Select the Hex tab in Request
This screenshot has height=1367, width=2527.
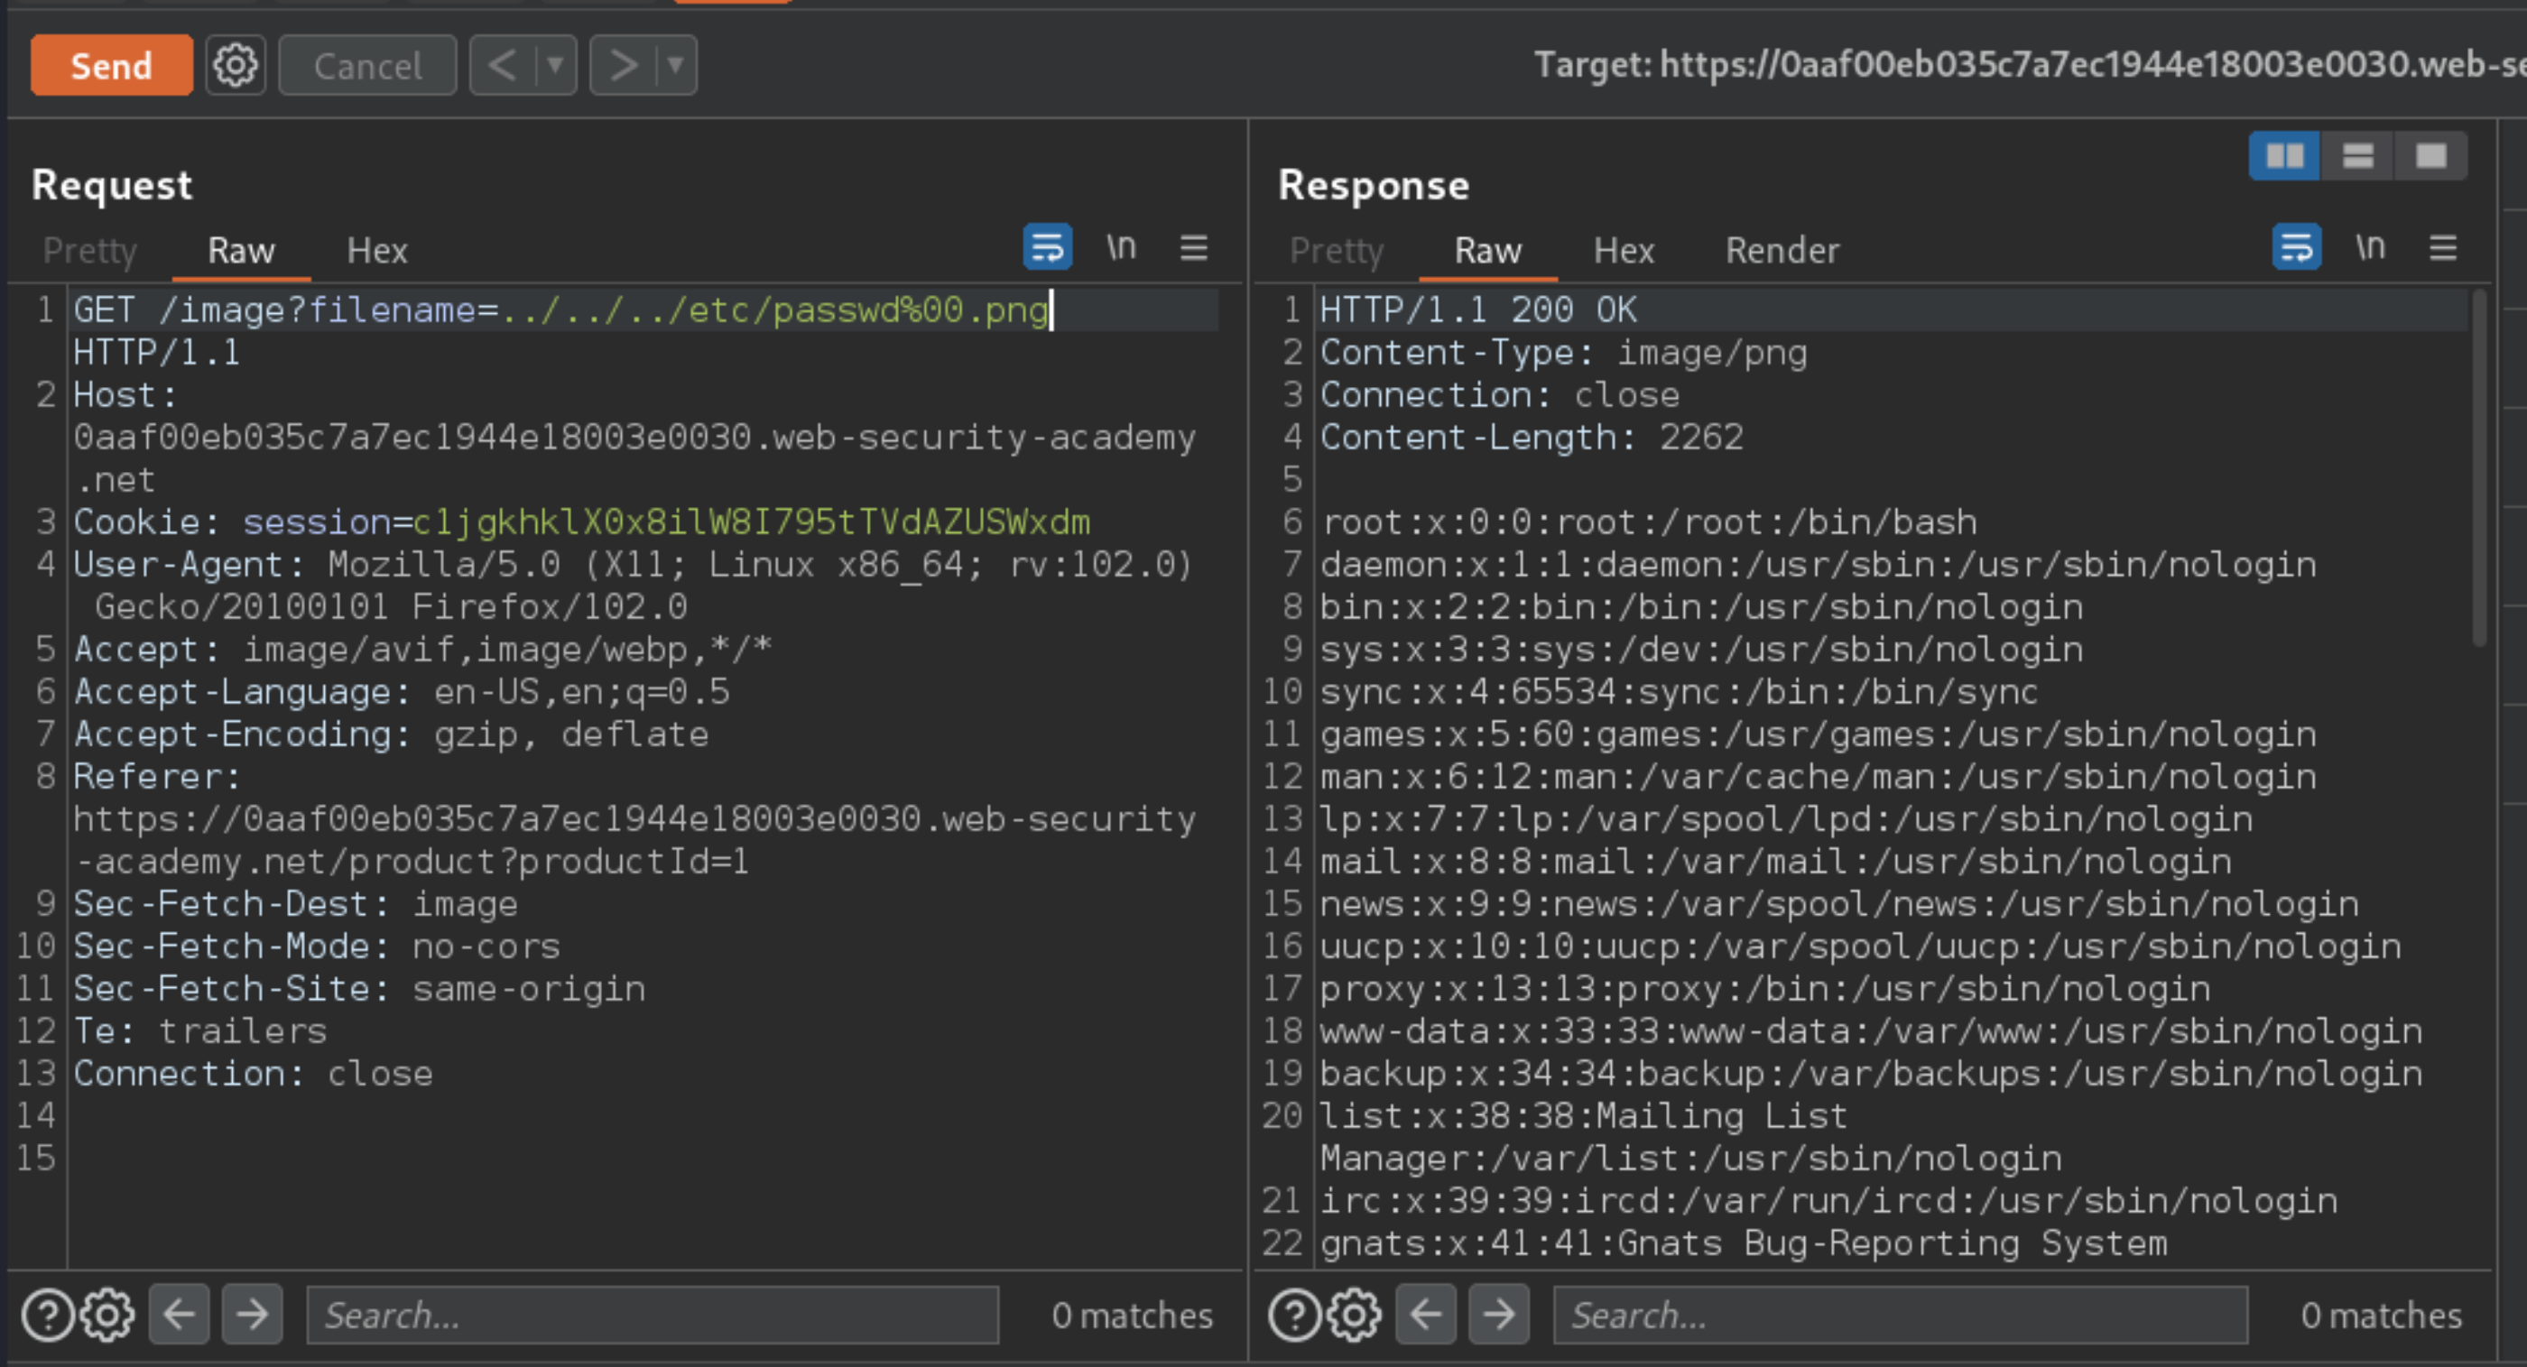[x=376, y=251]
